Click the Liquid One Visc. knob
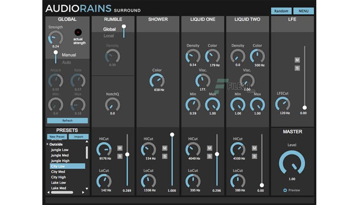The image size is (354, 205). [203, 80]
